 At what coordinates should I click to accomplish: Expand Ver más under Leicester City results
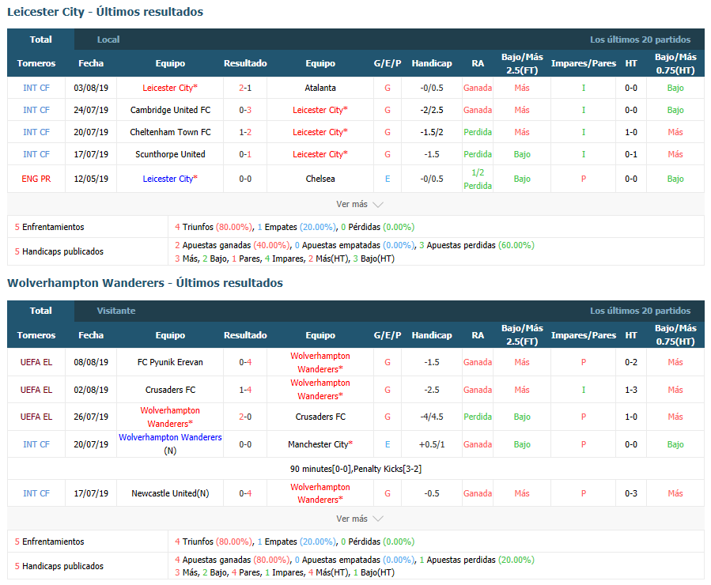pos(359,205)
